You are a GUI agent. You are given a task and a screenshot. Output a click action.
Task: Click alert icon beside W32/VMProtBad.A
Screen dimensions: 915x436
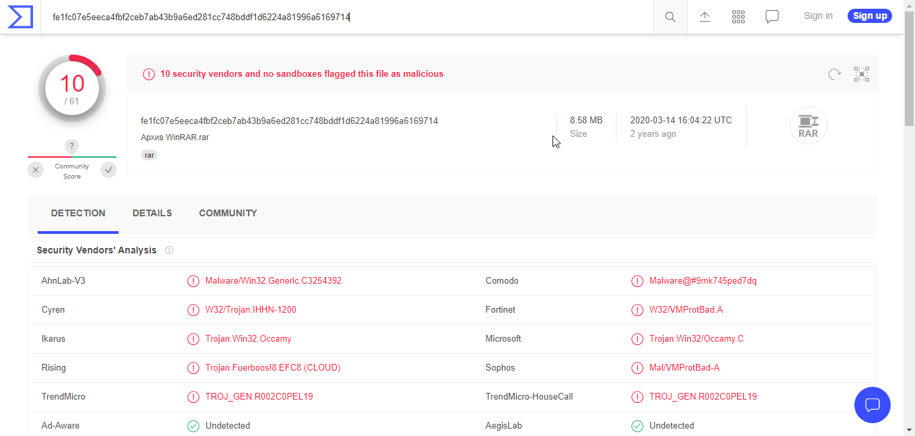tap(637, 310)
